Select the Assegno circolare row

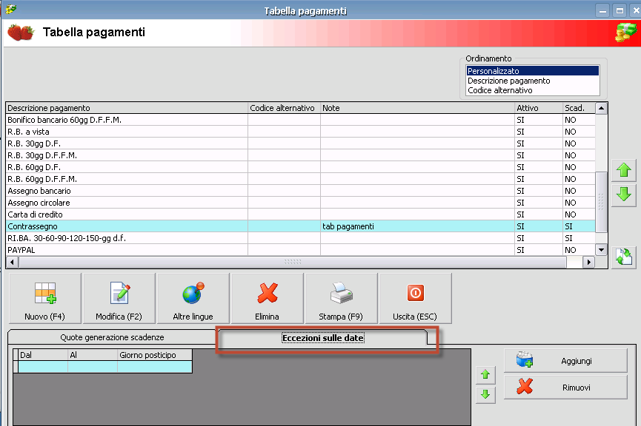pos(300,203)
